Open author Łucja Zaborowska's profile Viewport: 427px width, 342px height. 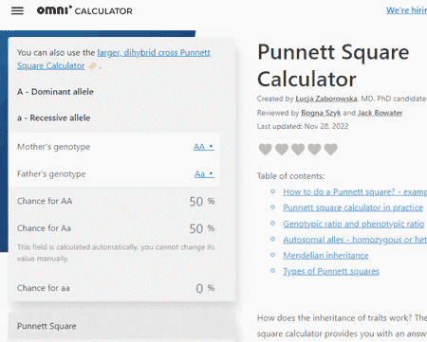(x=326, y=99)
